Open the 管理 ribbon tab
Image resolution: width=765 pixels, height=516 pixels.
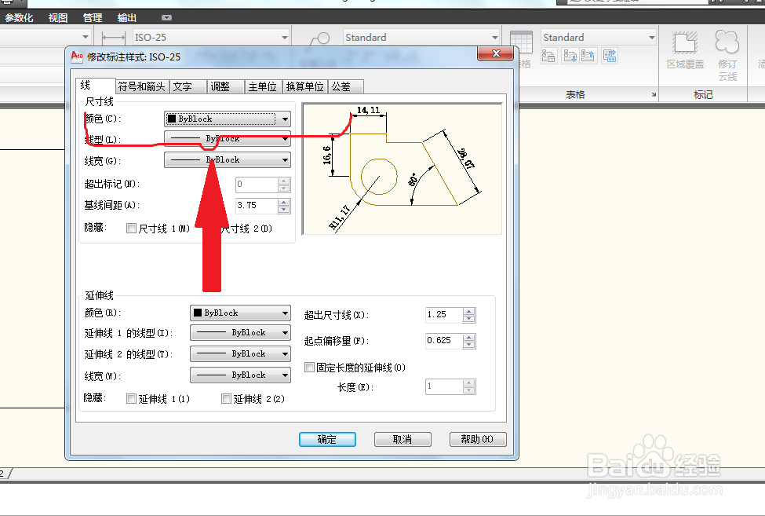point(93,18)
